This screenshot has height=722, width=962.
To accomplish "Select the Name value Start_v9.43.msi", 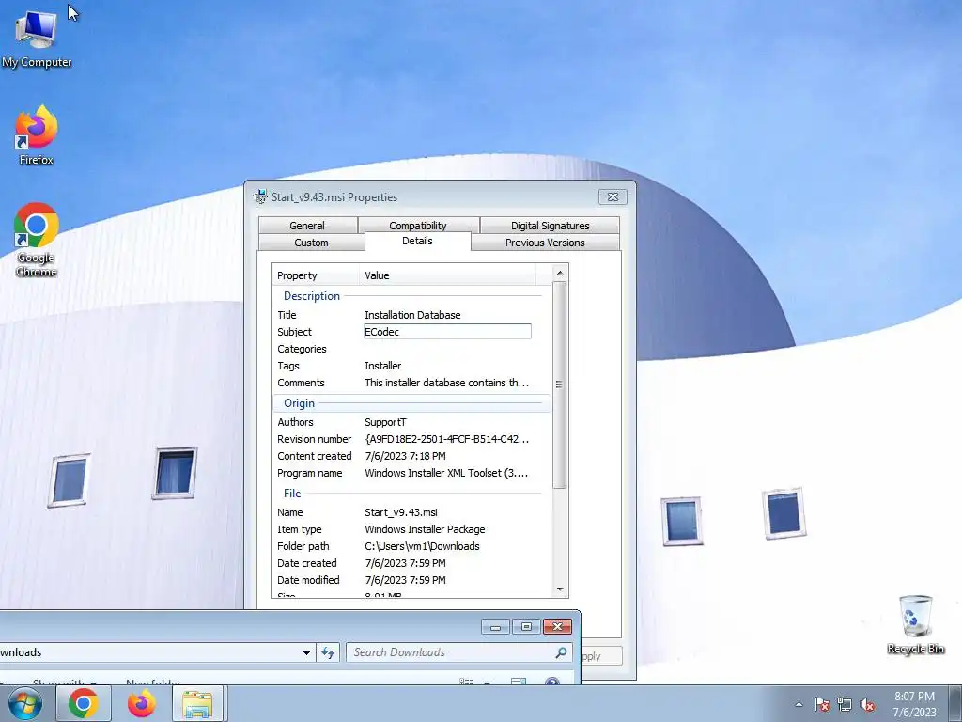I will point(400,512).
